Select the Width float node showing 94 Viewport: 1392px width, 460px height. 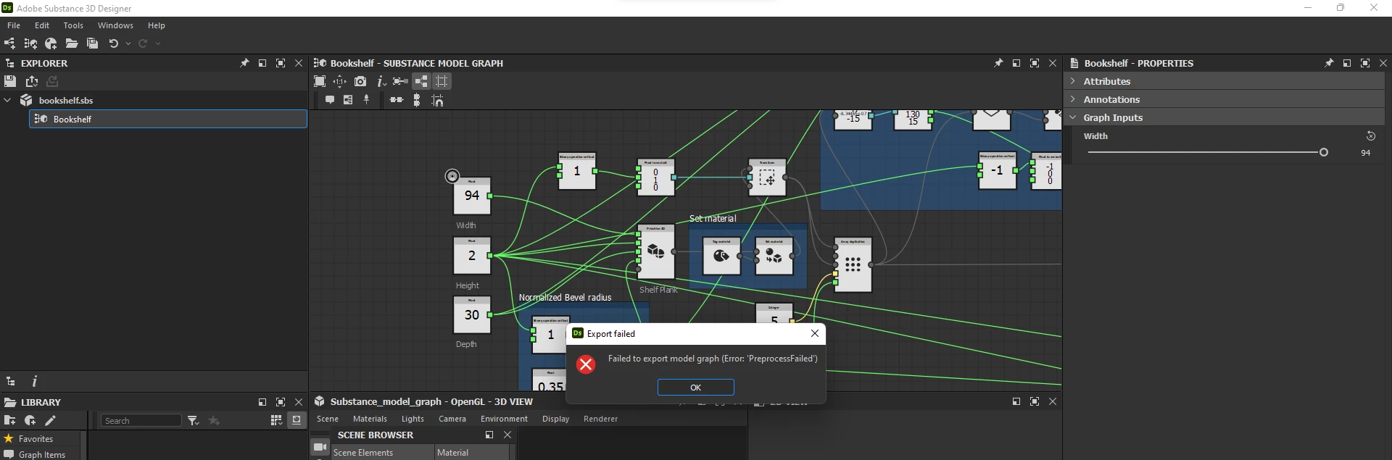coord(472,196)
